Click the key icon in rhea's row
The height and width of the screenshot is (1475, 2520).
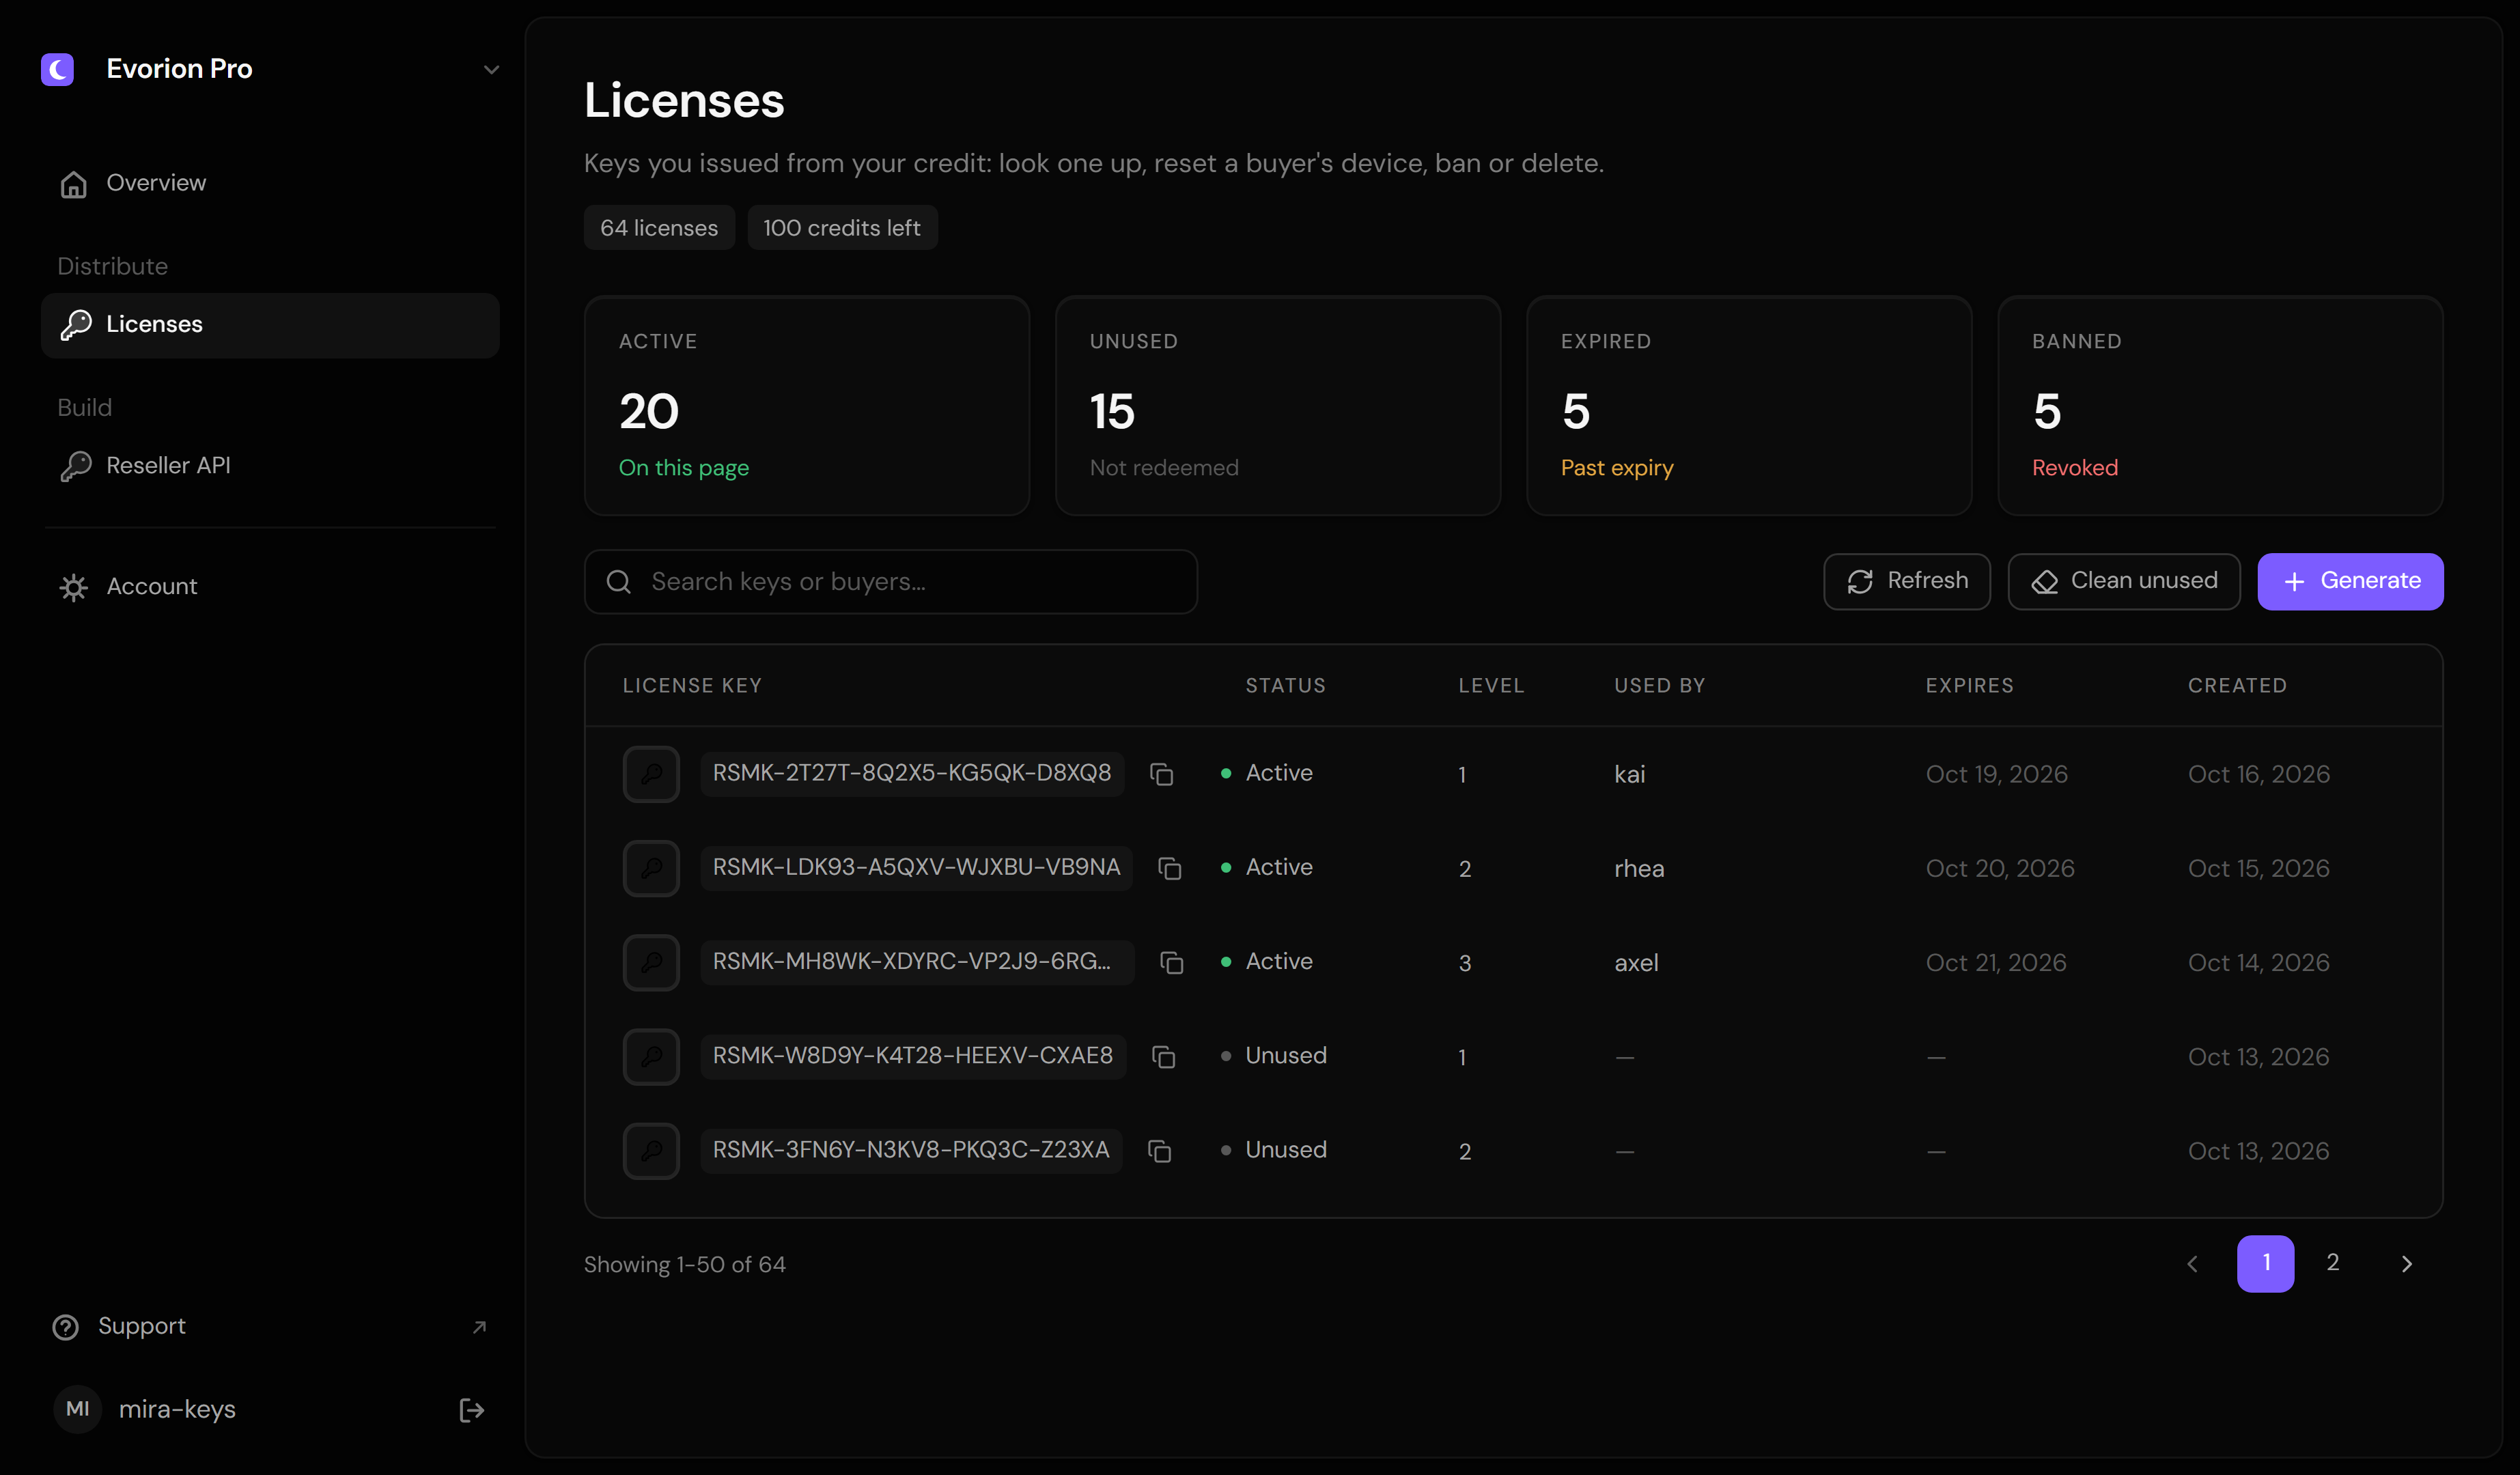click(651, 868)
